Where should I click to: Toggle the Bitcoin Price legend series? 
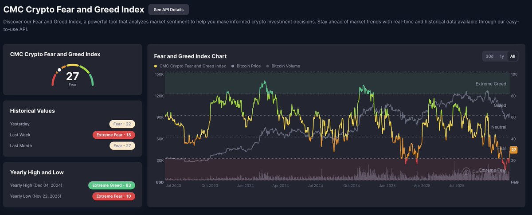click(x=246, y=66)
